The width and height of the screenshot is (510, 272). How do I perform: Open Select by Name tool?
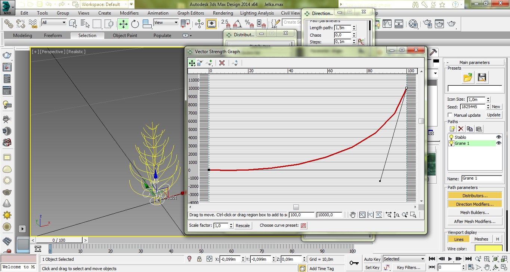pyautogui.click(x=85, y=24)
